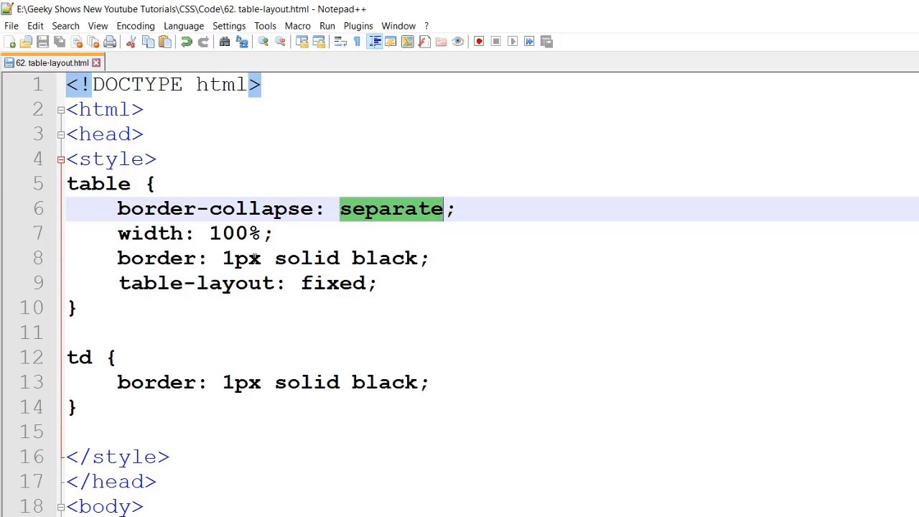Click the Stop macro recording icon

point(495,42)
